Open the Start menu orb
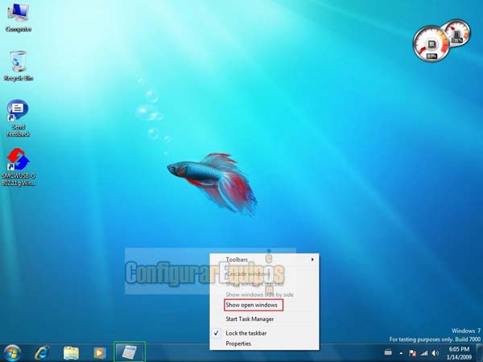 pos(12,353)
